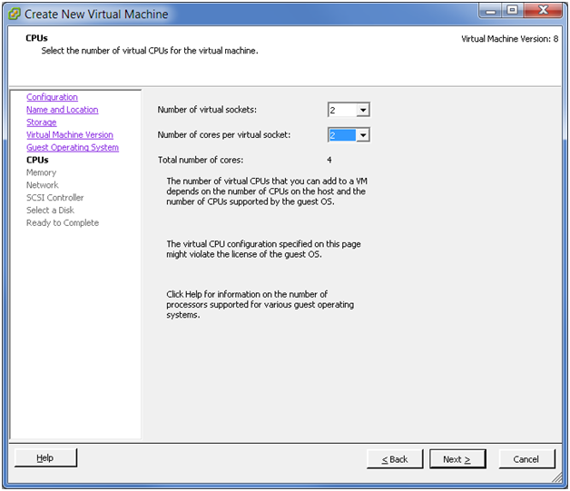Open the Number of virtual sockets dropdown arrow
This screenshot has width=570, height=491.
(x=363, y=110)
